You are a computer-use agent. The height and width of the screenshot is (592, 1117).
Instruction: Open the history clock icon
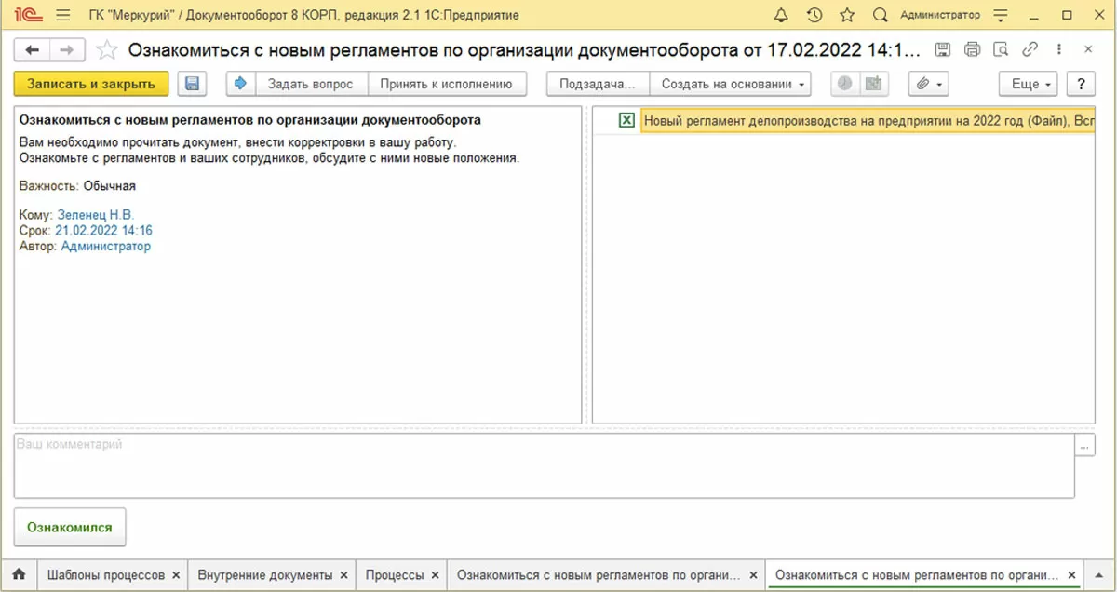coord(814,15)
